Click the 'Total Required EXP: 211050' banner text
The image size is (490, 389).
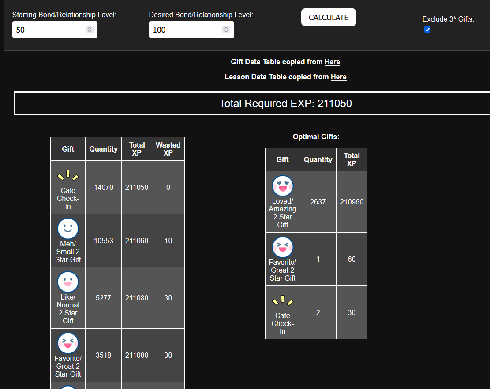[x=285, y=104]
